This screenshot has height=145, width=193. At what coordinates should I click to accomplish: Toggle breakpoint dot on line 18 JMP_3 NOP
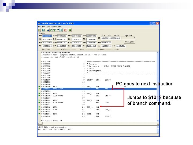pos(39,100)
